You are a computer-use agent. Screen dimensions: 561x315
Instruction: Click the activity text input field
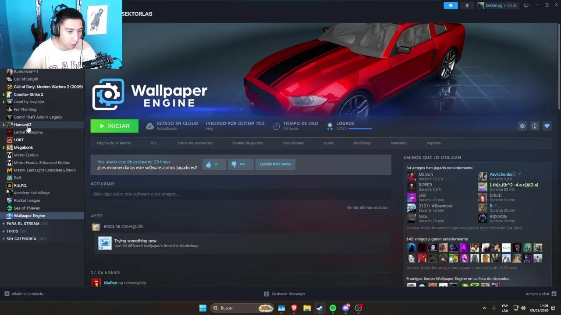pyautogui.click(x=241, y=194)
